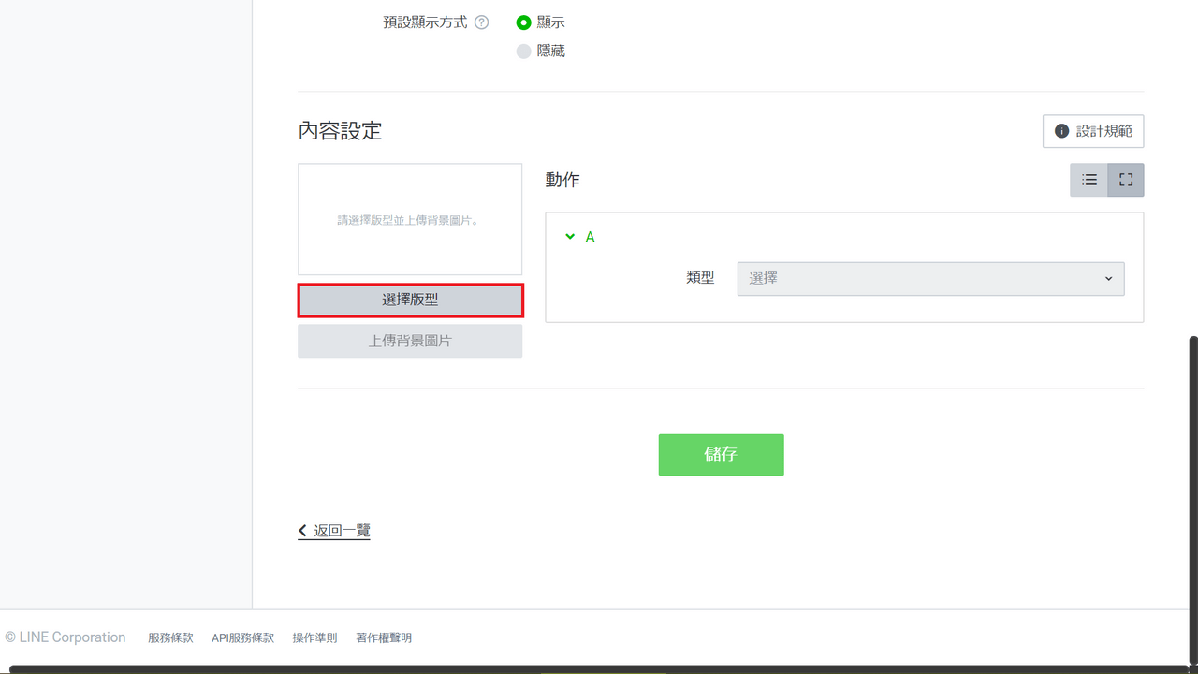Click help icon next to 預設顯示方式
Screen dimensions: 1198x674
click(482, 22)
